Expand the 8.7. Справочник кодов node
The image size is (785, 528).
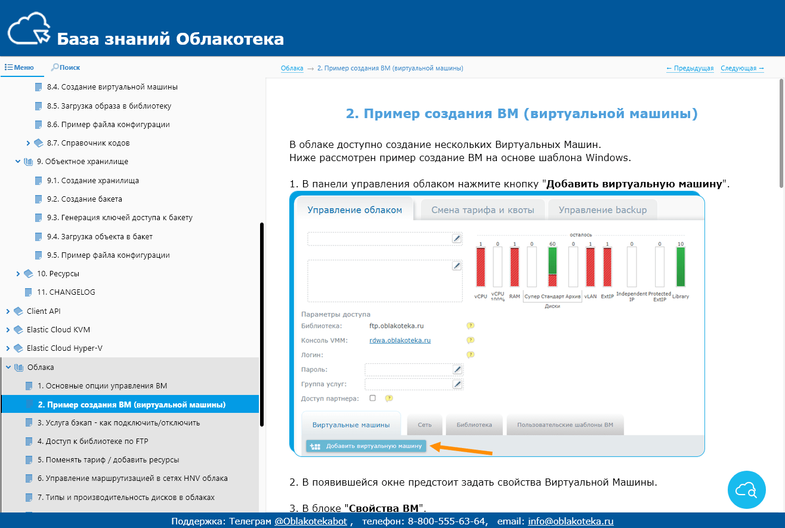tap(28, 143)
